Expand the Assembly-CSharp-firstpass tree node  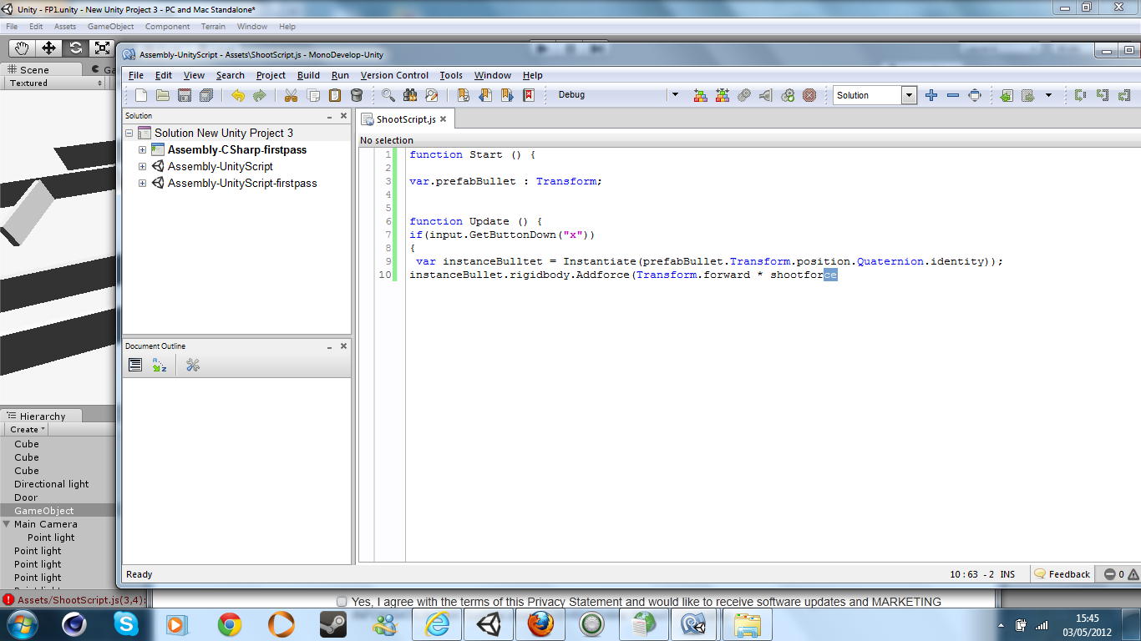(x=142, y=150)
